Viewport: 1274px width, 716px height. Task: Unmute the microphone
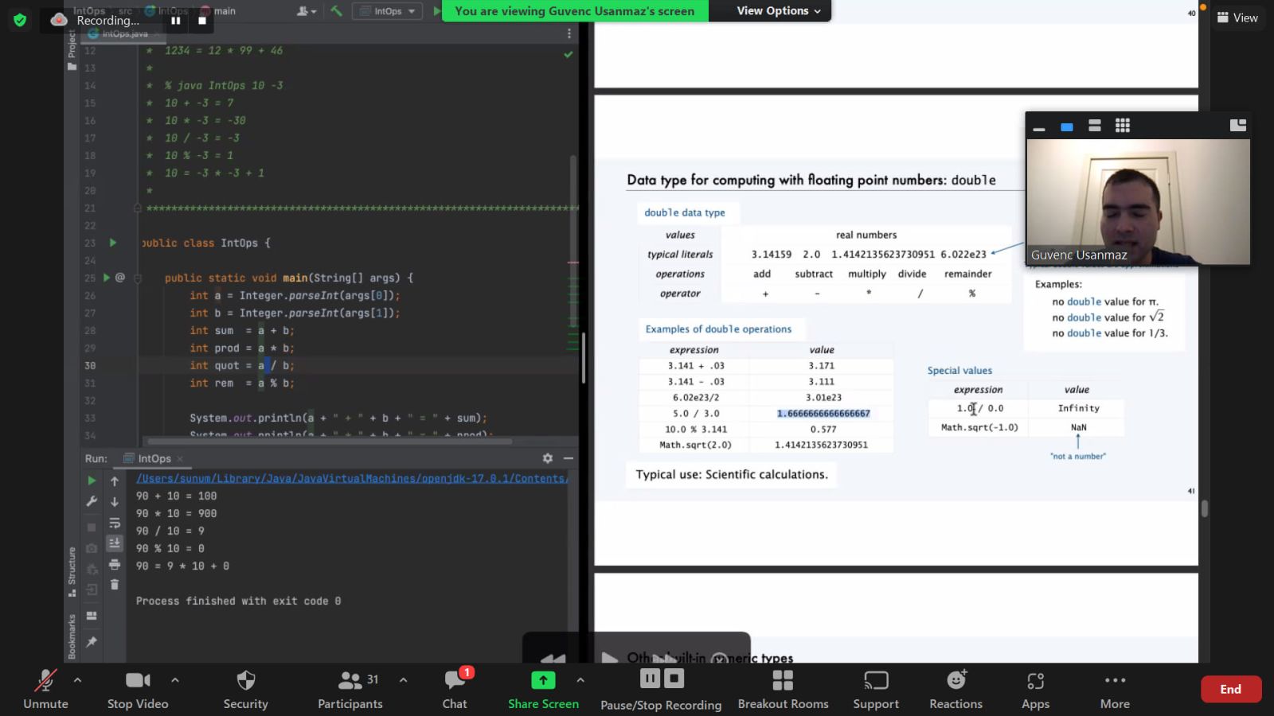pos(45,681)
